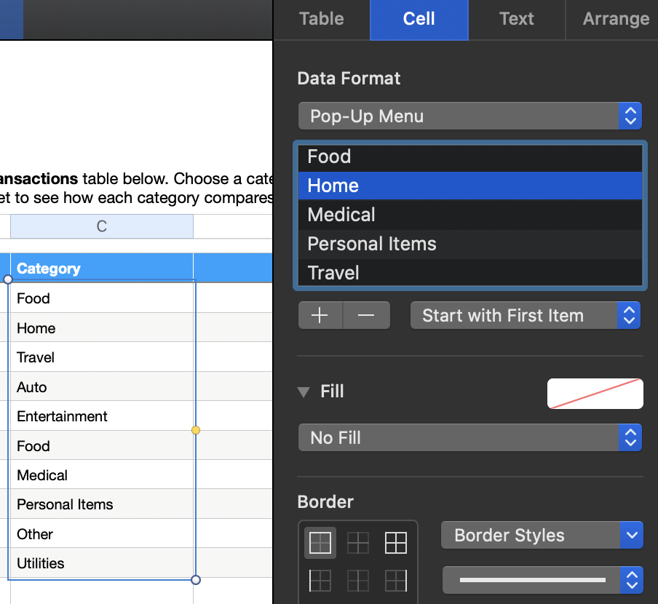Open the Data Format Pop-Up Menu dropdown
Image resolution: width=658 pixels, height=604 pixels.
tap(469, 116)
